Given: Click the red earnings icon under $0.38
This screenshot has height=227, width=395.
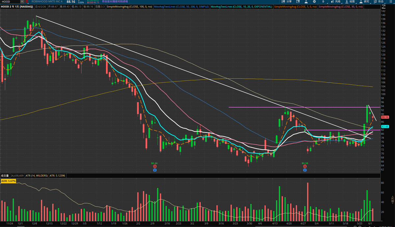Looking at the screenshot, I should tap(305, 166).
